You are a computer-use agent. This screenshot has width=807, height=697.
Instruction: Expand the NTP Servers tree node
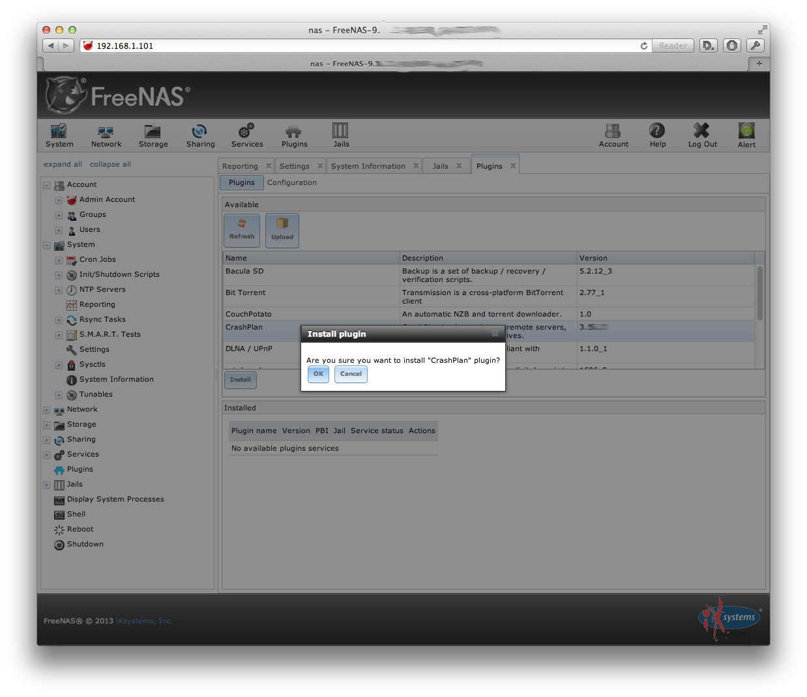pyautogui.click(x=59, y=290)
